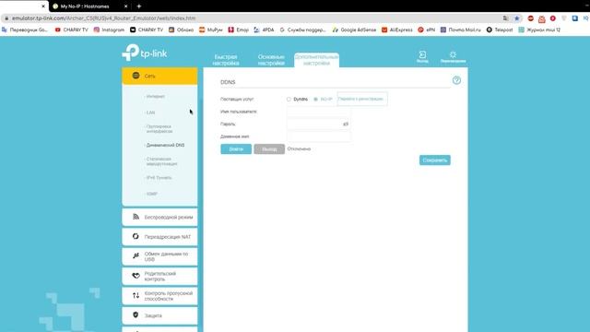Image resolution: width=590 pixels, height=332 pixels.
Task: Open the Журнал miui 12 bookmark
Action: 539,30
